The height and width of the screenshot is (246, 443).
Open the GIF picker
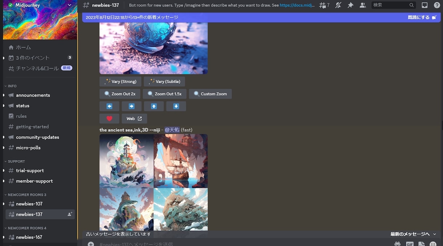point(410,244)
